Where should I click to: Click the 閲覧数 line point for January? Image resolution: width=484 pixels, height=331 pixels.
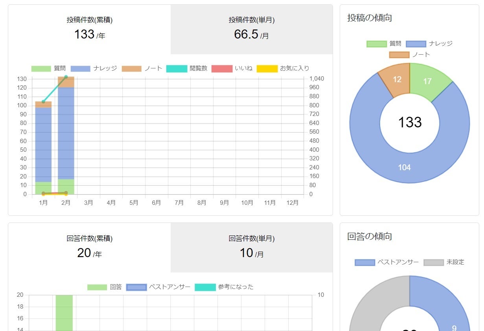43,102
